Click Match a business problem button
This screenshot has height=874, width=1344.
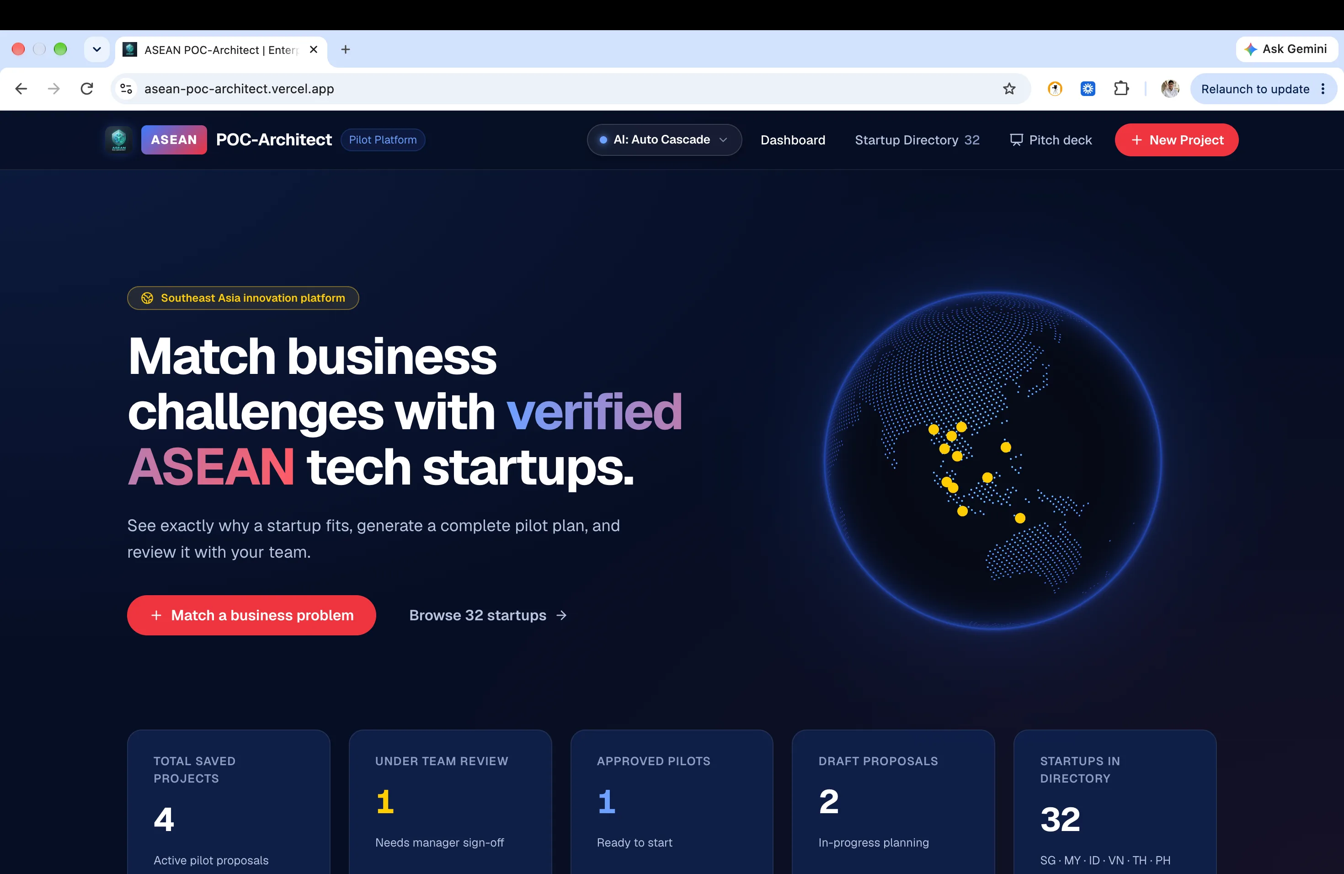pos(251,615)
